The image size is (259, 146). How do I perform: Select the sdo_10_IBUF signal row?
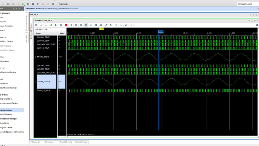pos(45,91)
